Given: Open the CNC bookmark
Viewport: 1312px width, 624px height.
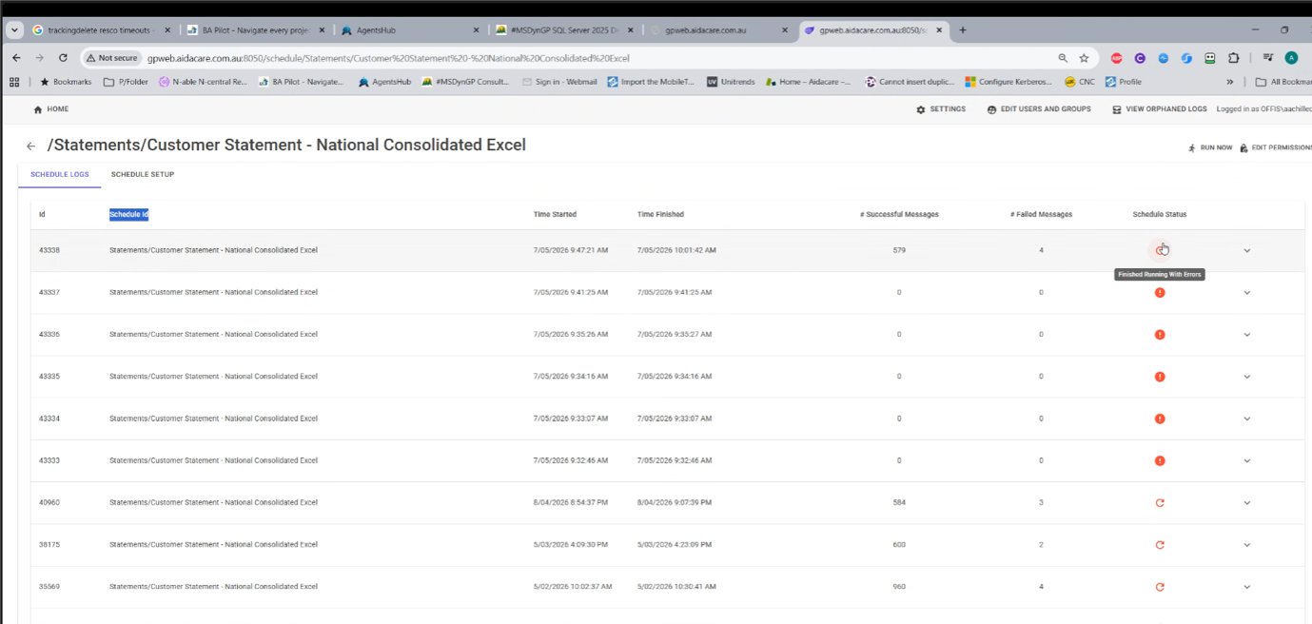Looking at the screenshot, I should click(1080, 82).
